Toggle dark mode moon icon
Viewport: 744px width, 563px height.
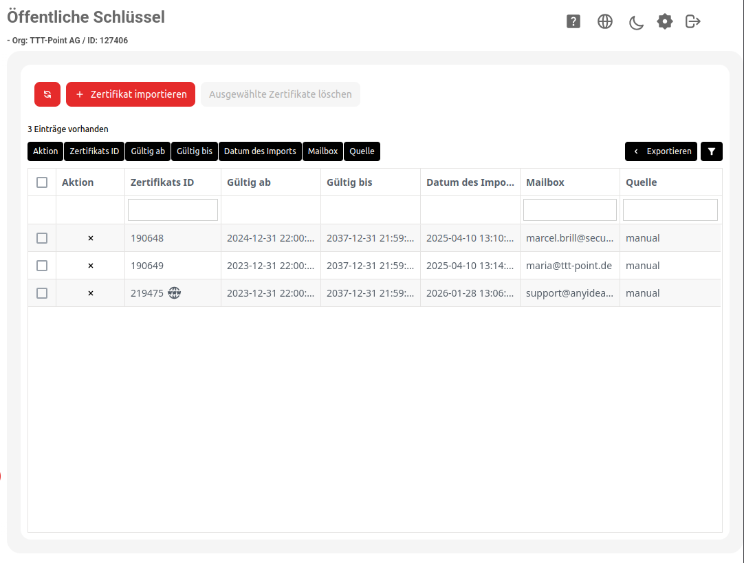pos(636,22)
